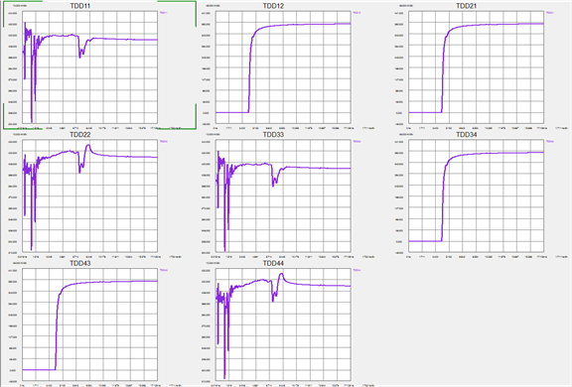The width and height of the screenshot is (572, 387).
Task: Select the TDD11 plot grid
Action: point(89,67)
